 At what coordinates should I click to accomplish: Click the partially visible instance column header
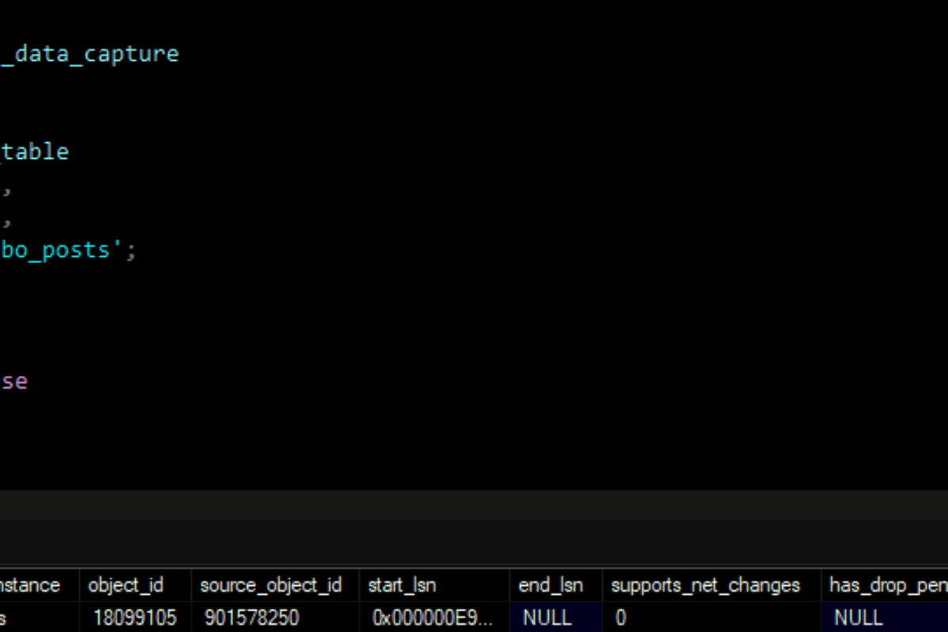32,585
